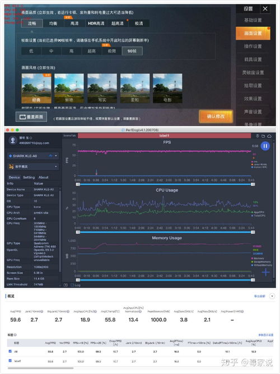Image resolution: width=280 pixels, height=374 pixels.
Task: Click the location pin icon beside label1
Action: pos(258,136)
